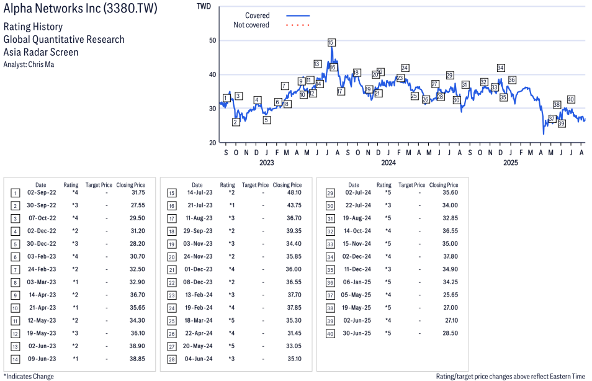
Task: Click the 2023 year label under the chart
Action: pyautogui.click(x=267, y=163)
